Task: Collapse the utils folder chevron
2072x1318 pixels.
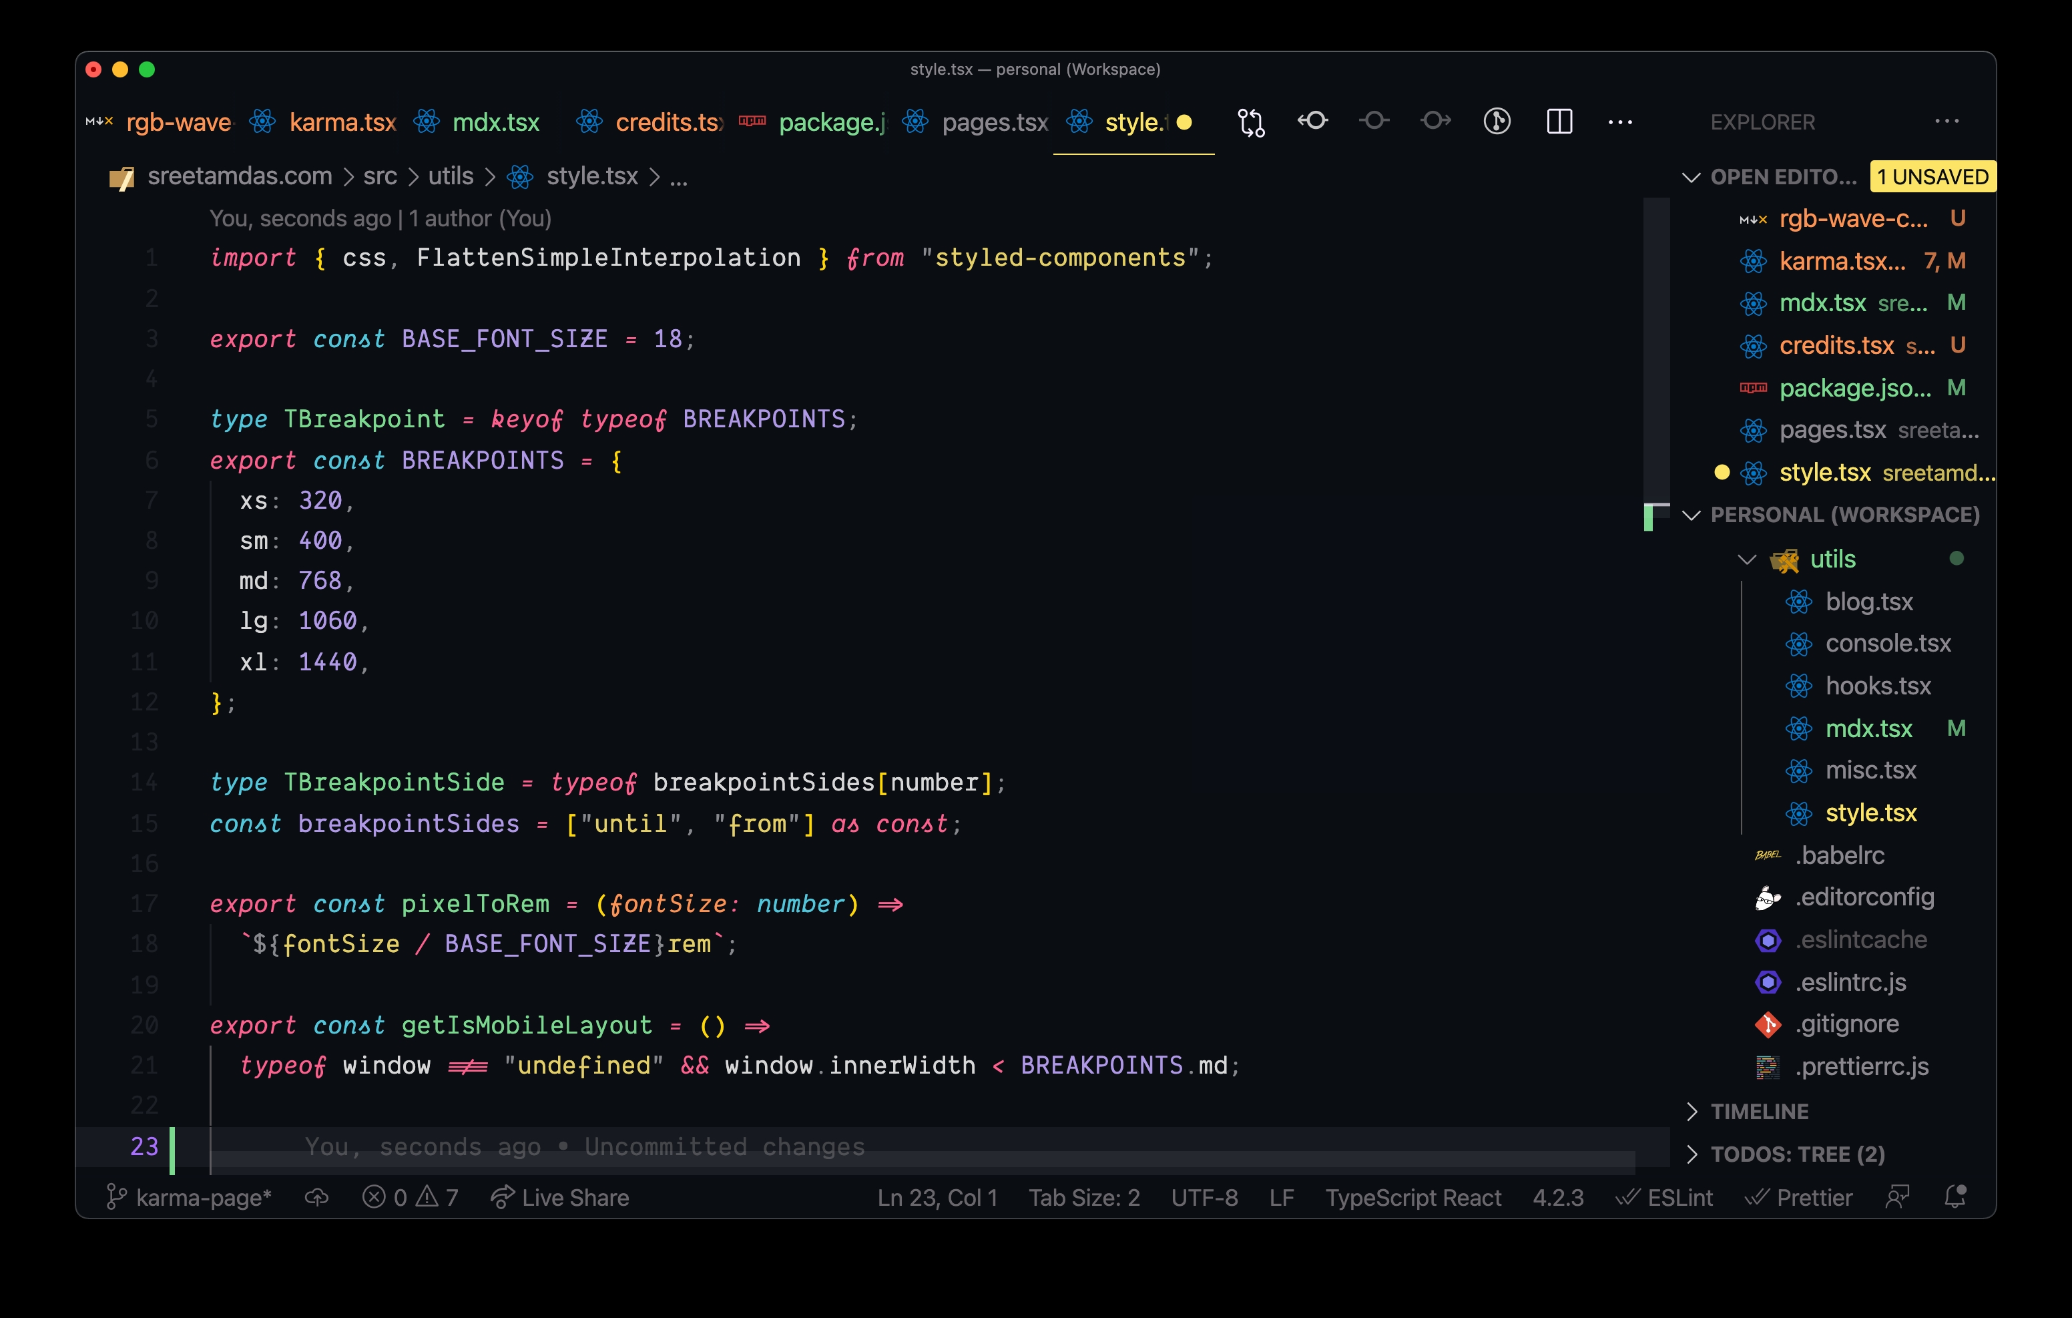Action: 1747,559
